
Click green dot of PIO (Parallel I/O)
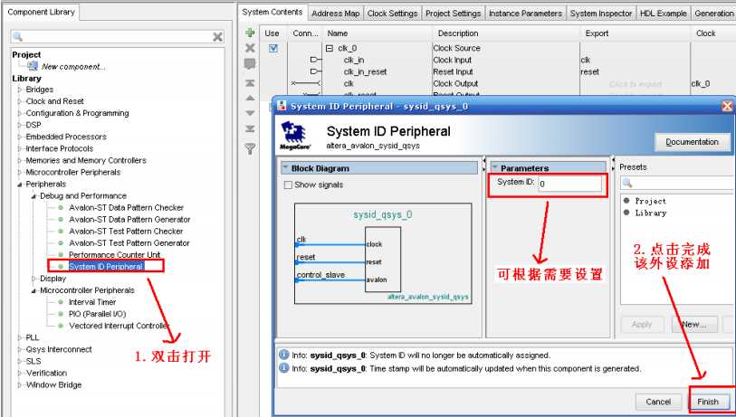(61, 314)
